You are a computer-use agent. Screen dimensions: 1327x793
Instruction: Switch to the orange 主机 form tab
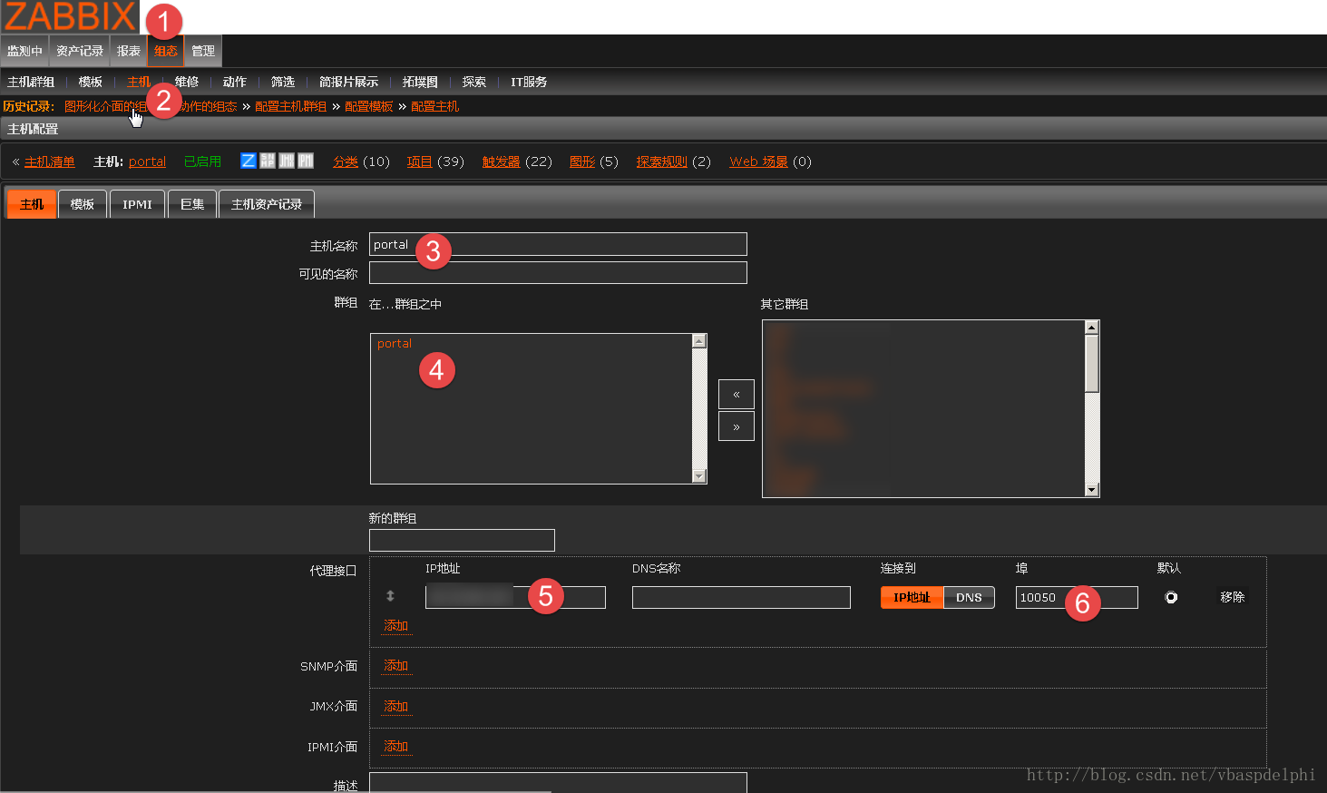point(32,204)
